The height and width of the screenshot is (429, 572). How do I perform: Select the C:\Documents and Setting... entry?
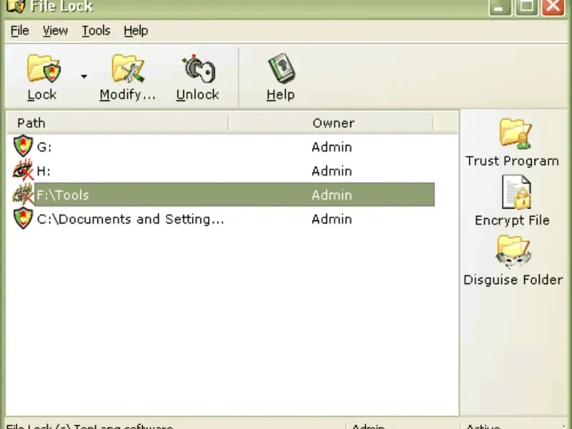tap(131, 220)
